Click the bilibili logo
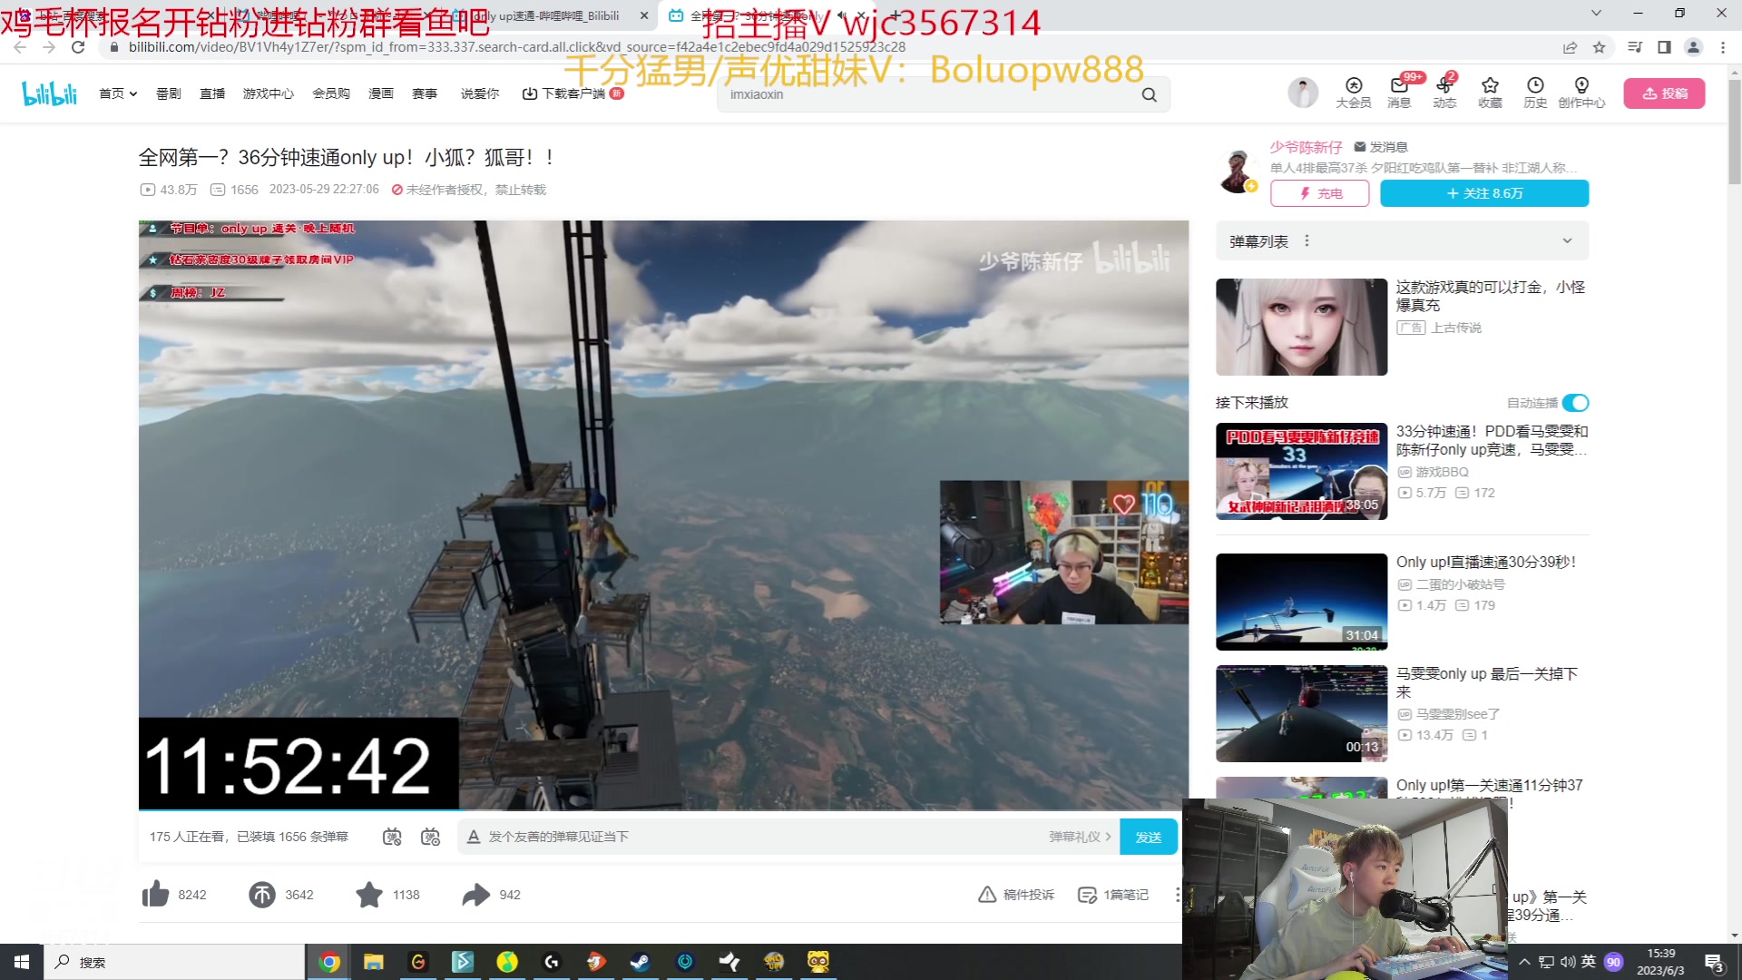The image size is (1742, 980). click(50, 93)
